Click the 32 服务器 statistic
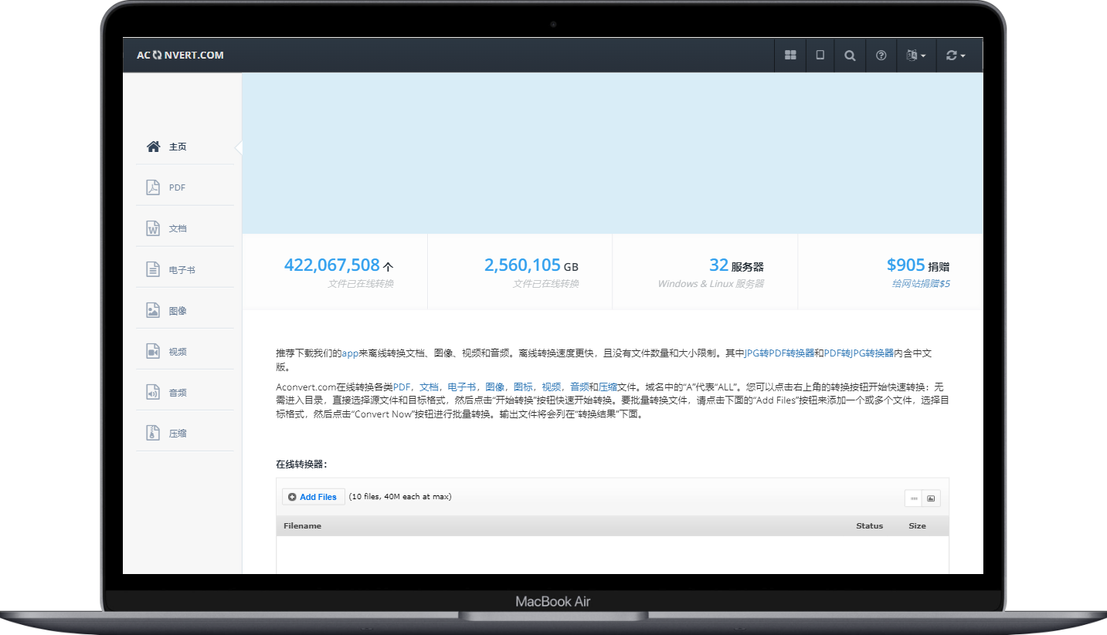 point(736,265)
